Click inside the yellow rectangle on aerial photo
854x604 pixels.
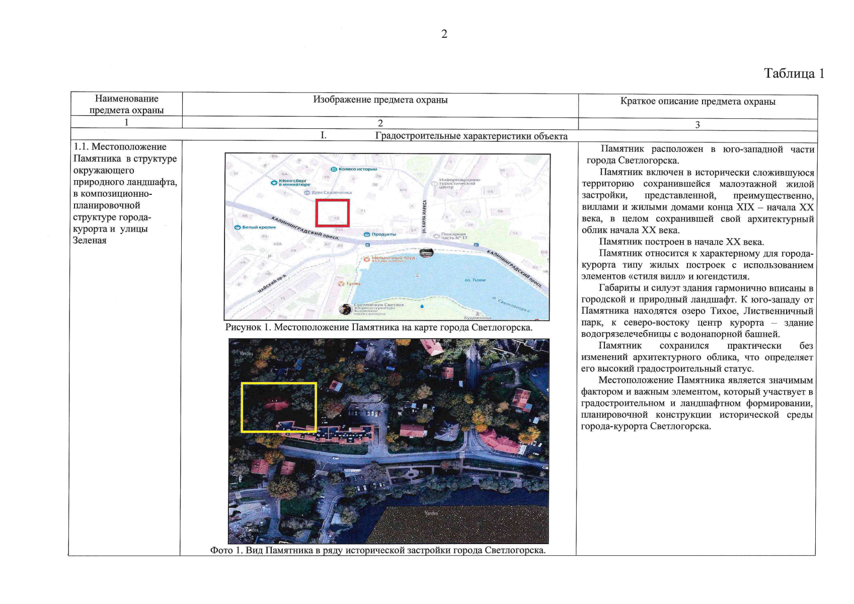pos(278,407)
